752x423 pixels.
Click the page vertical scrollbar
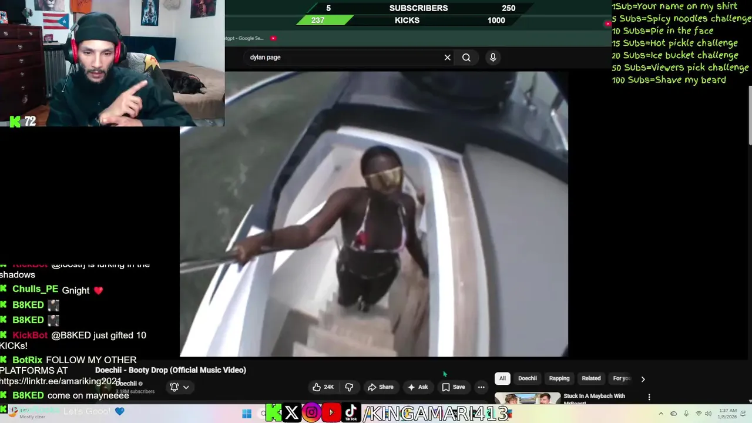(x=750, y=115)
